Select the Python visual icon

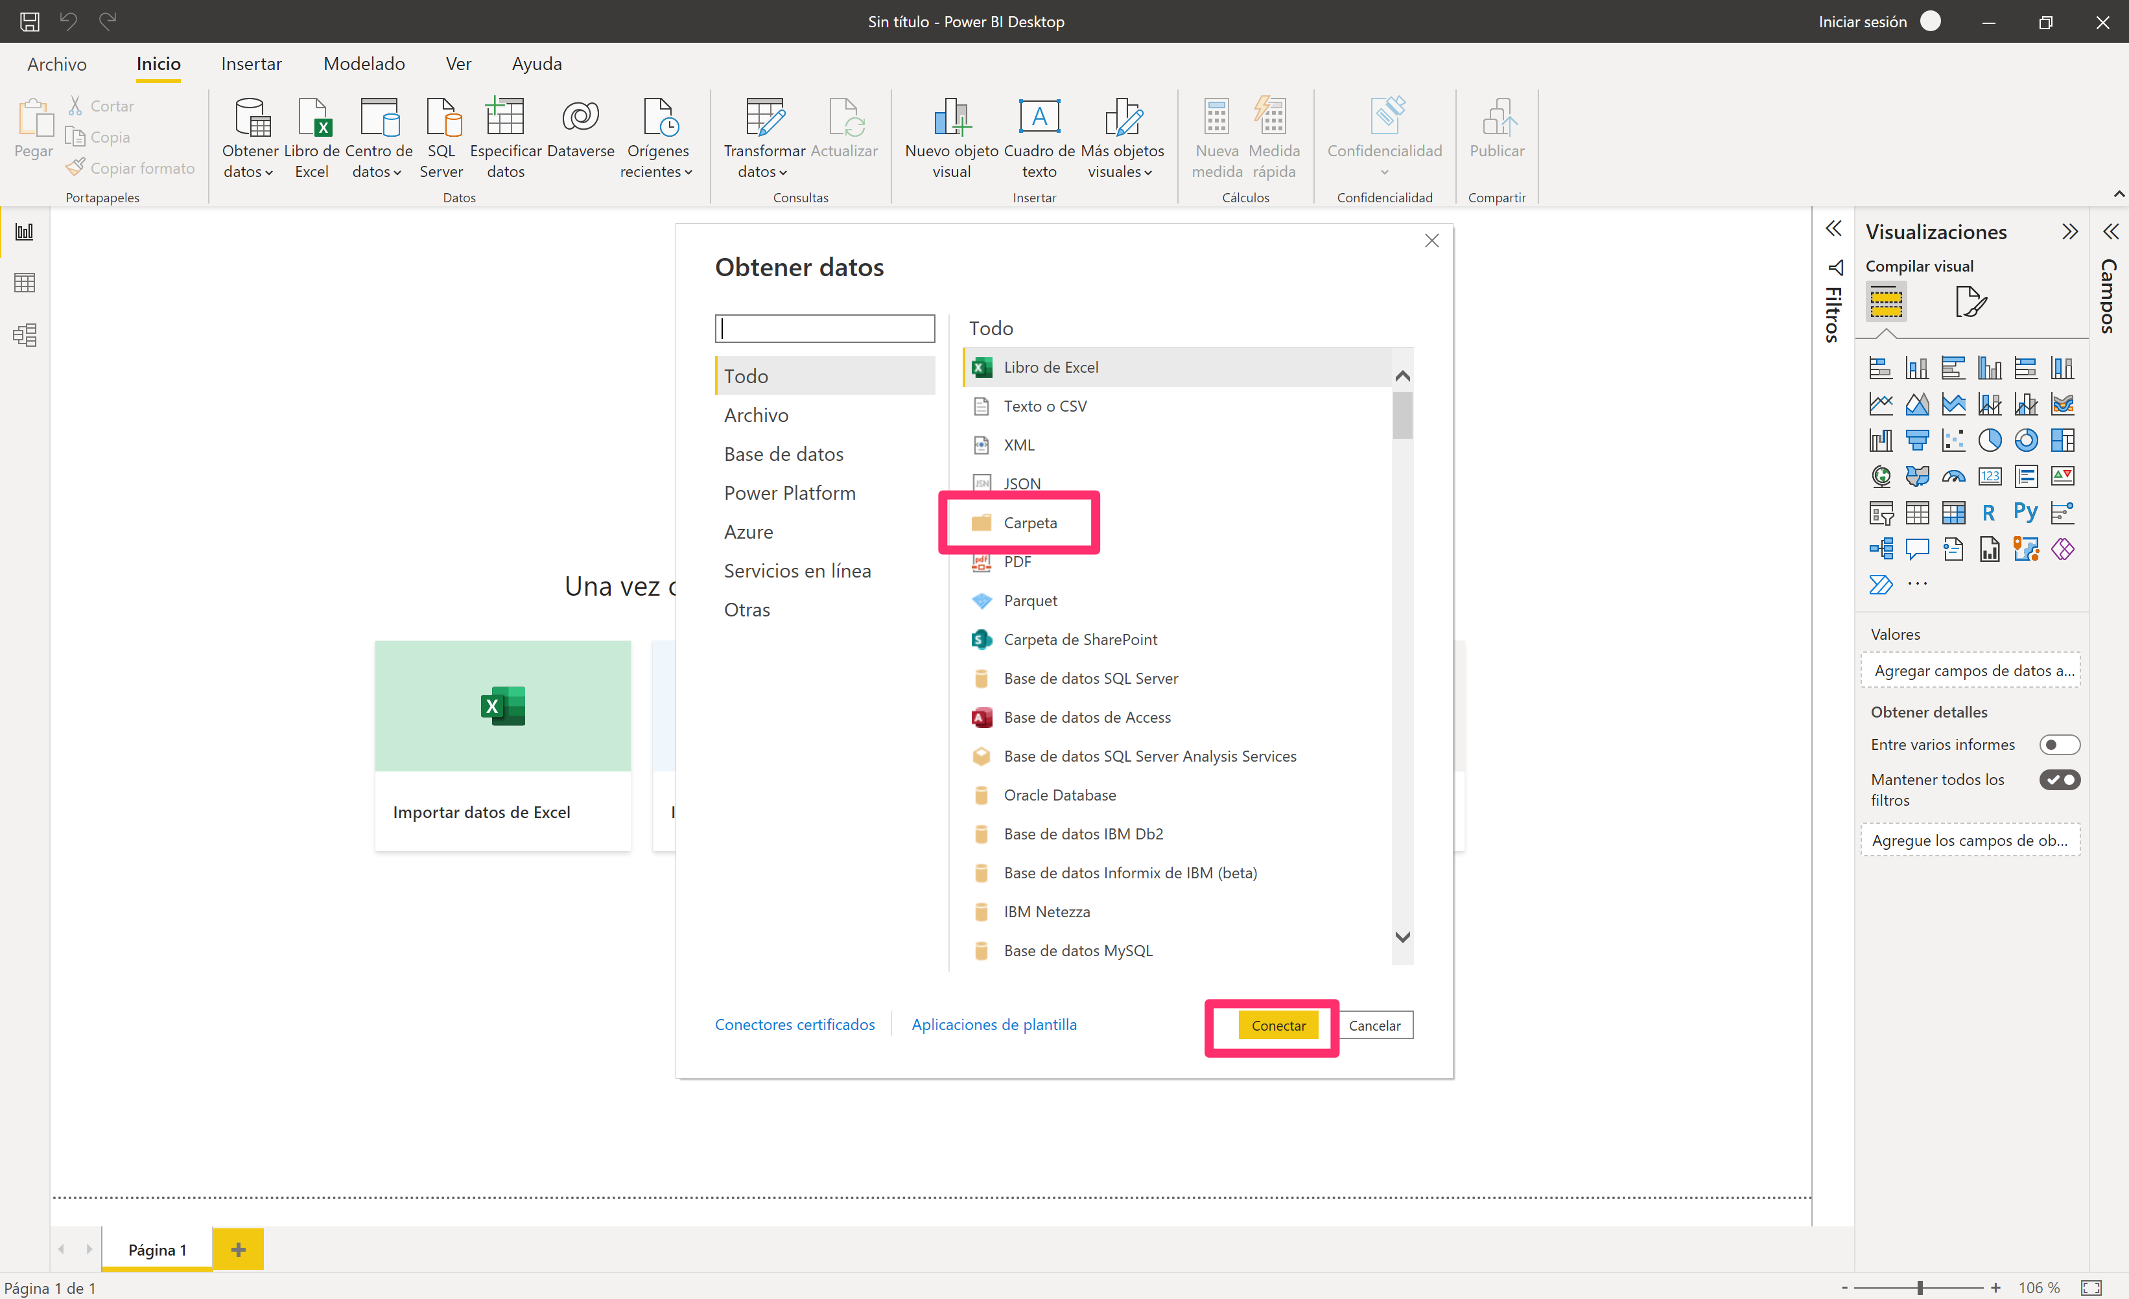[x=2025, y=512]
